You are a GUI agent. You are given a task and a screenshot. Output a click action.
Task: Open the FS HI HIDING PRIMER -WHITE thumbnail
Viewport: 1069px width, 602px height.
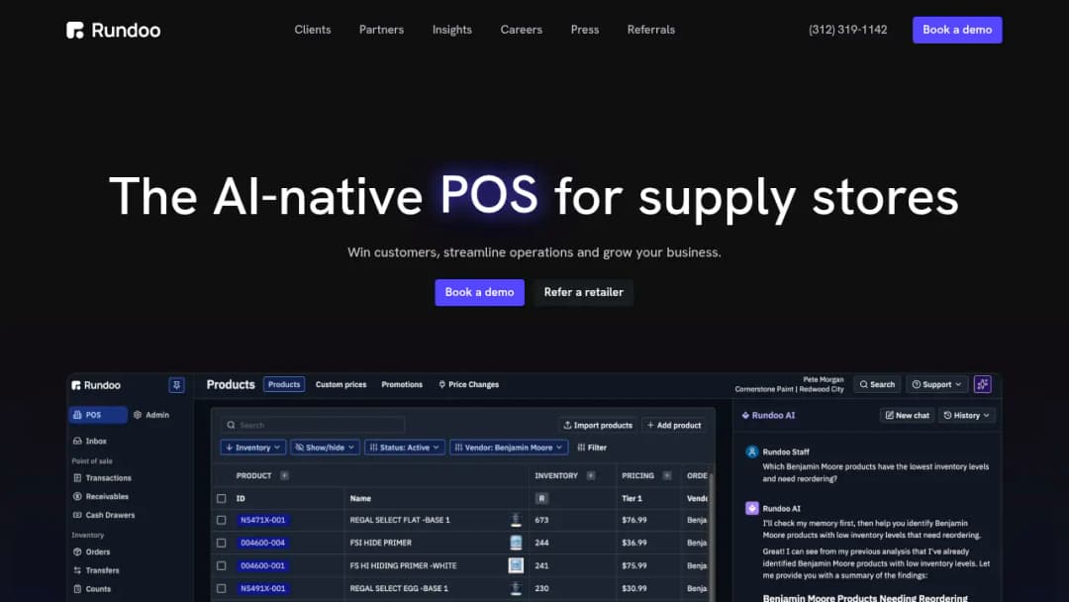(516, 565)
